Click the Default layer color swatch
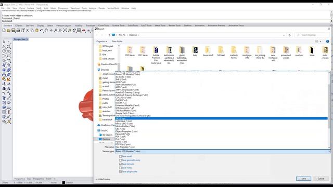Image resolution: width=333 pixels, height=187 pixels. [63, 182]
